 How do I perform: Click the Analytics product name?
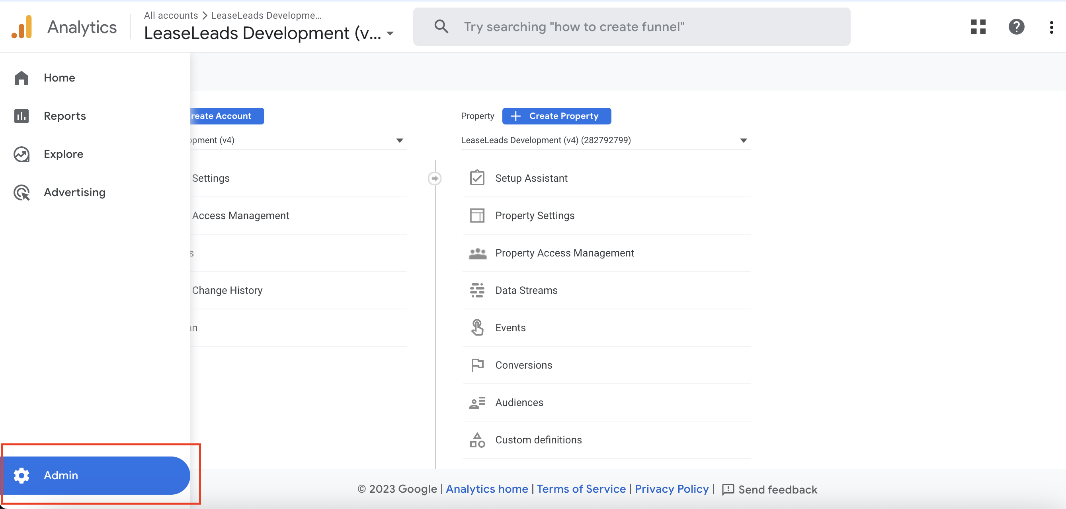(82, 27)
